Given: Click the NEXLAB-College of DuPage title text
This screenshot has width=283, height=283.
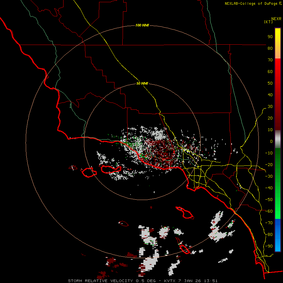Looking at the screenshot, I should tap(251, 3).
